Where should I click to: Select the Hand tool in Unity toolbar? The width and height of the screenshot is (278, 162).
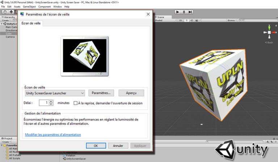5,12
